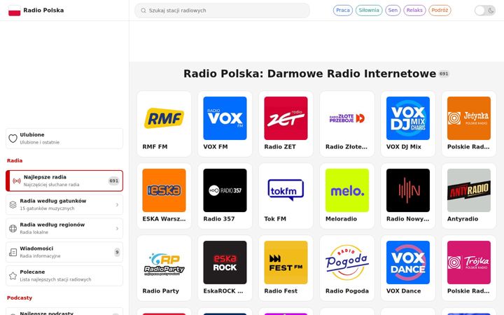This screenshot has width=504, height=315.
Task: Open Wiadomości news radios
Action: pos(64,252)
